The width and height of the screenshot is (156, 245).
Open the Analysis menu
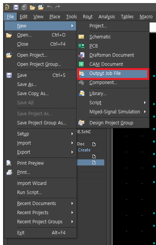[x=107, y=17]
